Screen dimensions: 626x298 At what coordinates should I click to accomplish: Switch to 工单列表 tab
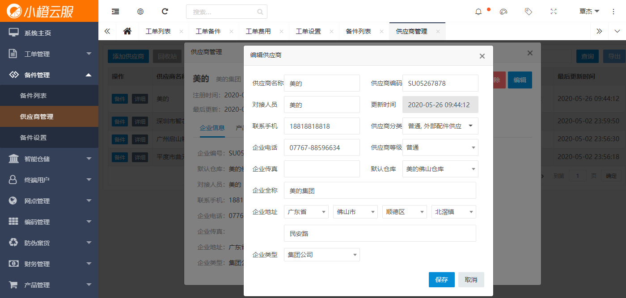(x=158, y=31)
